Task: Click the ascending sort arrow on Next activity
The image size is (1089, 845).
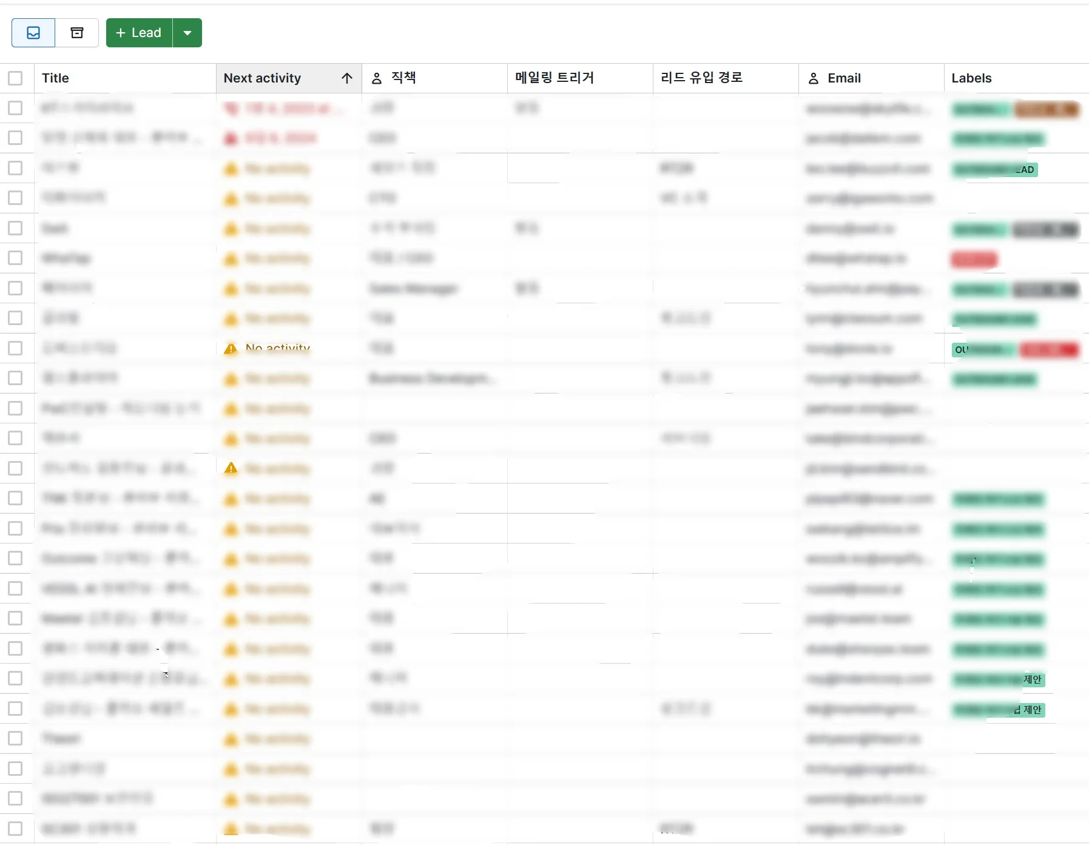Action: pyautogui.click(x=347, y=78)
